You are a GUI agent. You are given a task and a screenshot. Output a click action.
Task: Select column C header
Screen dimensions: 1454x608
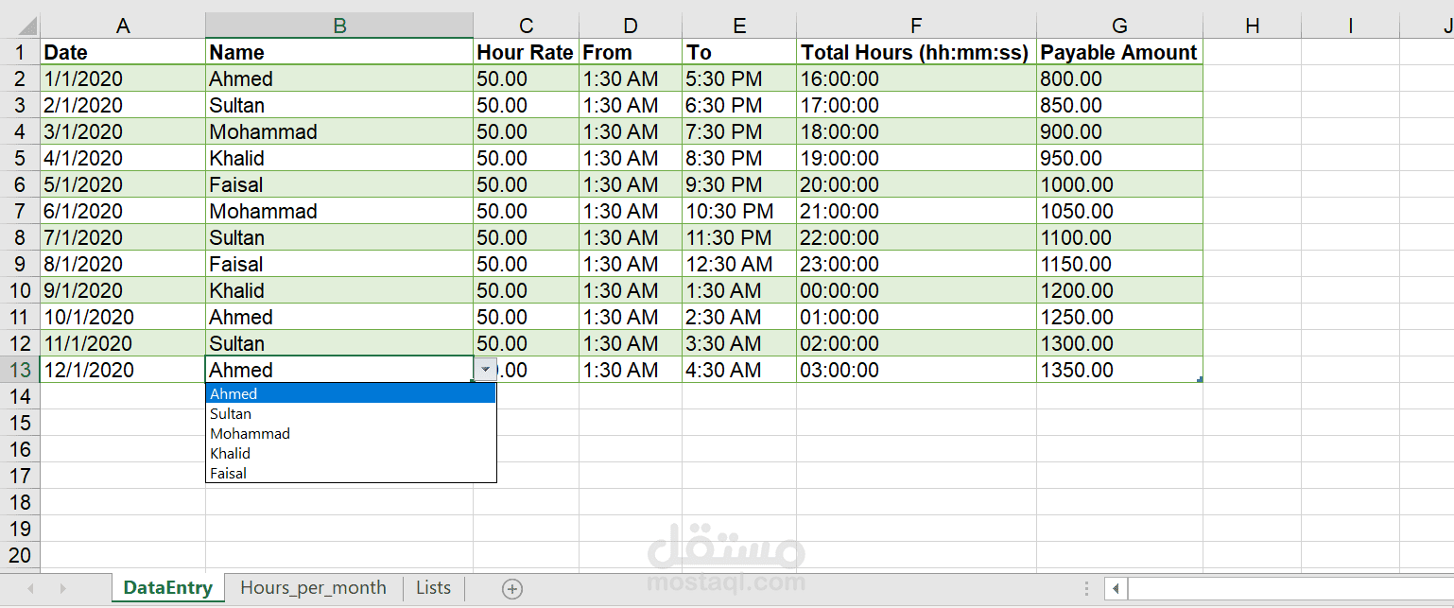[x=526, y=26]
